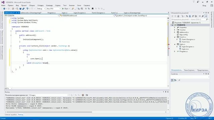Viewport: 214px width, 120px height.
Task: Open the Правка menu
Action: (x=10, y=5)
